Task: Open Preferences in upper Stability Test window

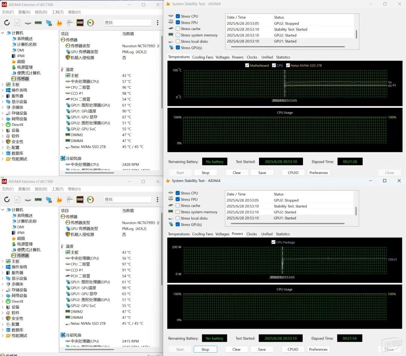Action: (x=318, y=173)
